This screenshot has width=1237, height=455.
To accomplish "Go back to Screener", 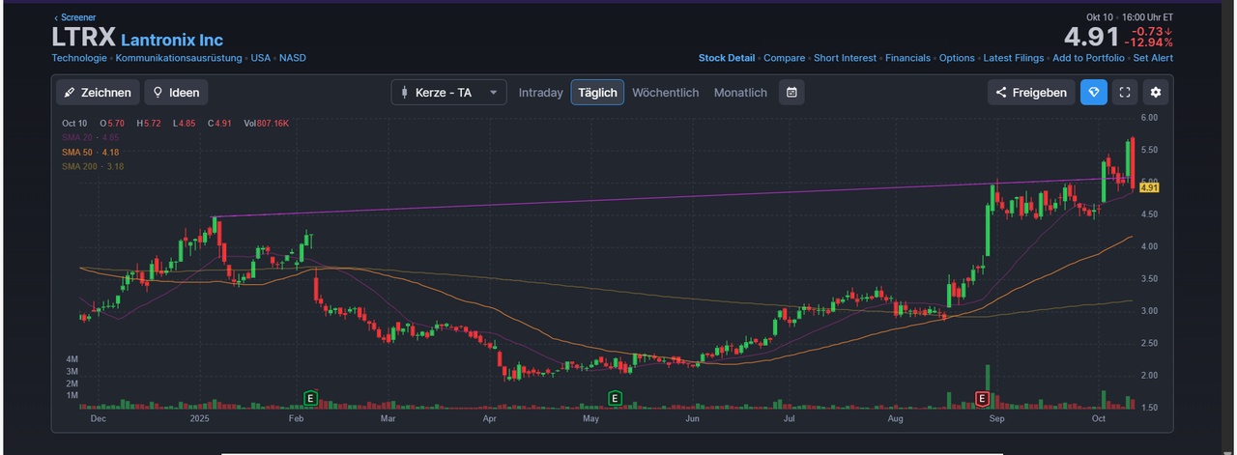I will click(74, 17).
